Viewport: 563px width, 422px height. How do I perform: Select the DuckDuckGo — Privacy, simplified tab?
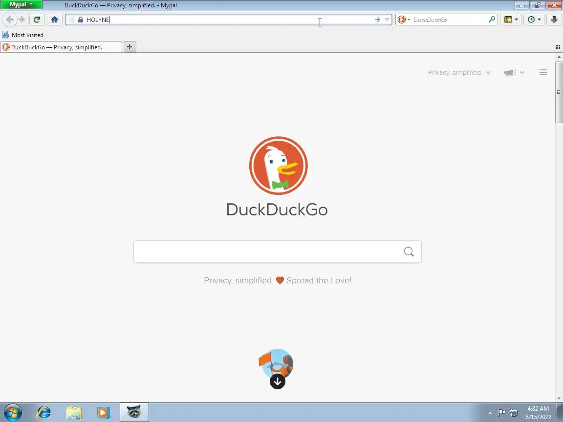click(x=61, y=47)
